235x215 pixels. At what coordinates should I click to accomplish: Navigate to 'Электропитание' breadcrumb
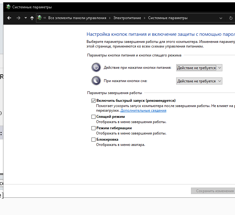click(x=127, y=18)
